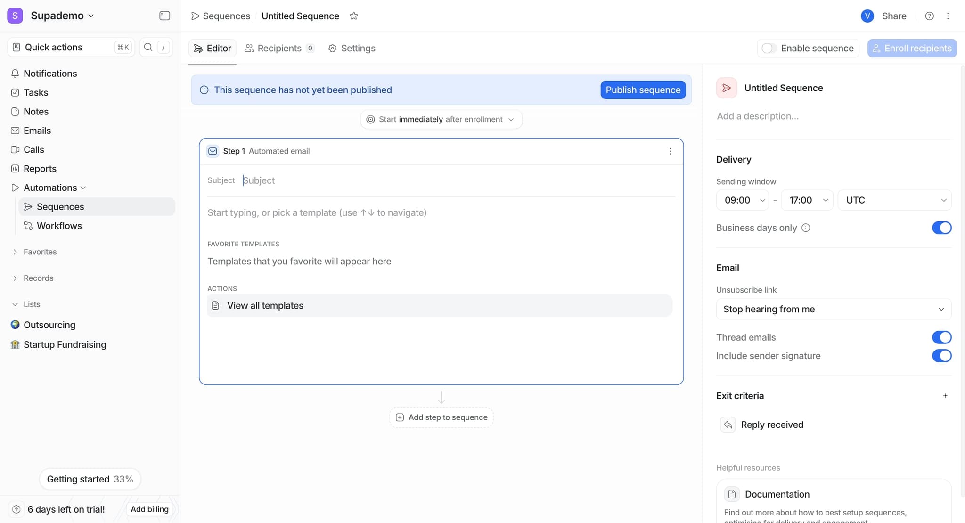Click the search magnifier icon
The height and width of the screenshot is (523, 965).
tap(148, 47)
